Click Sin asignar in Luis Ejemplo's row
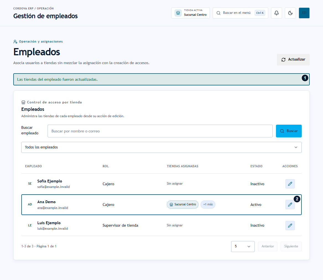 [175, 226]
